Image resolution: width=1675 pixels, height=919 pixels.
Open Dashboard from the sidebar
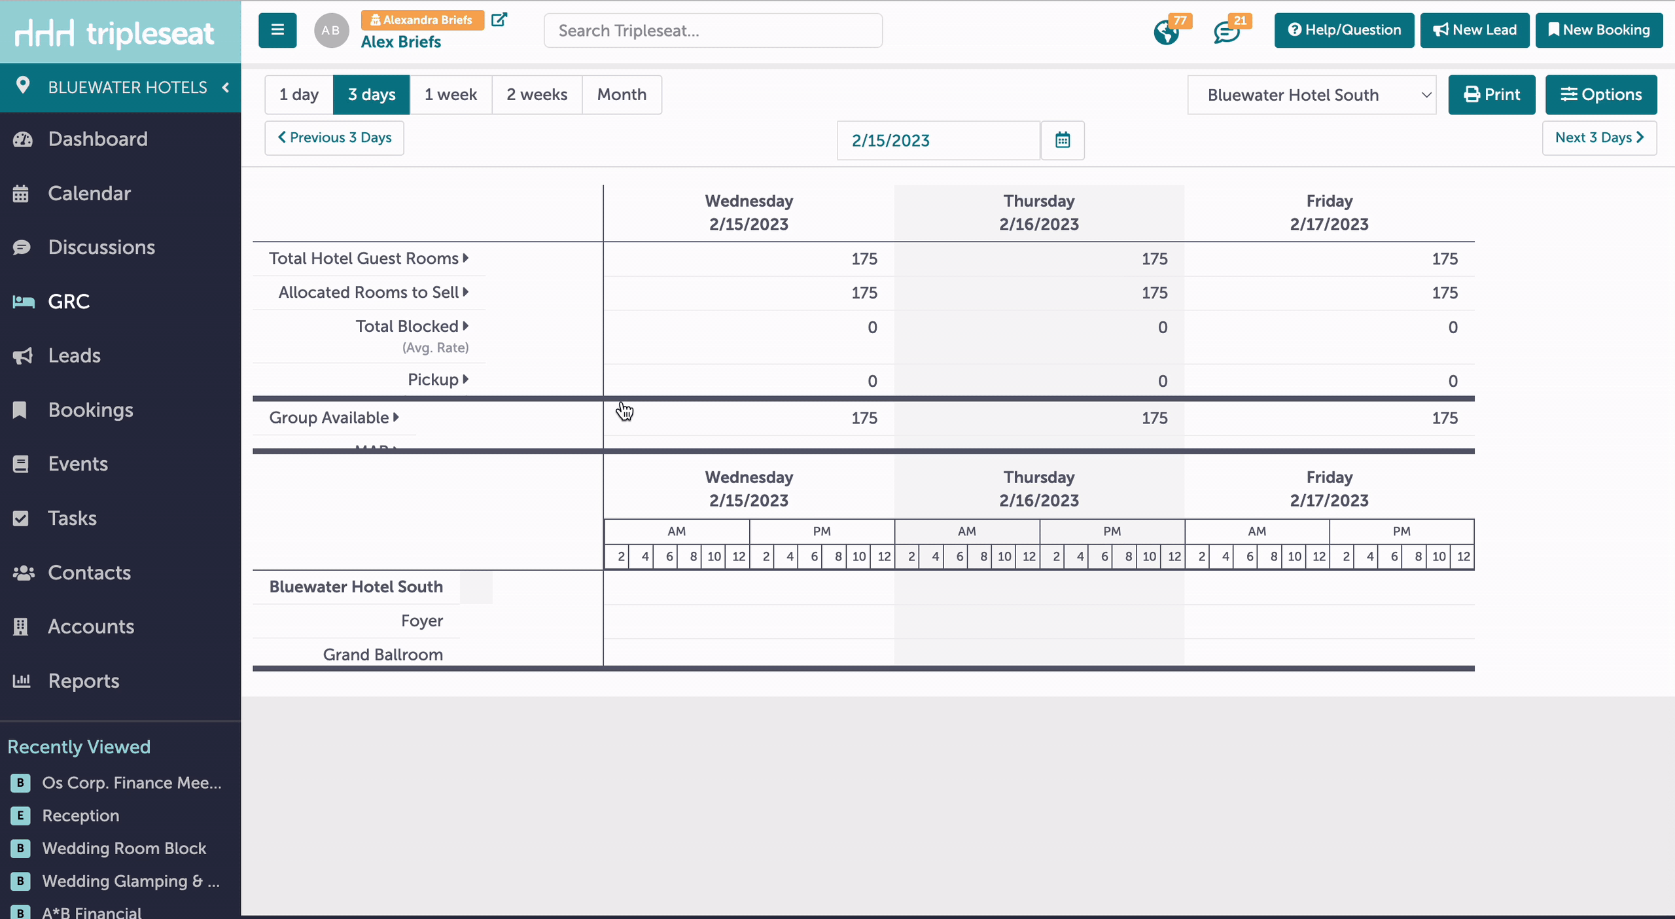click(98, 139)
